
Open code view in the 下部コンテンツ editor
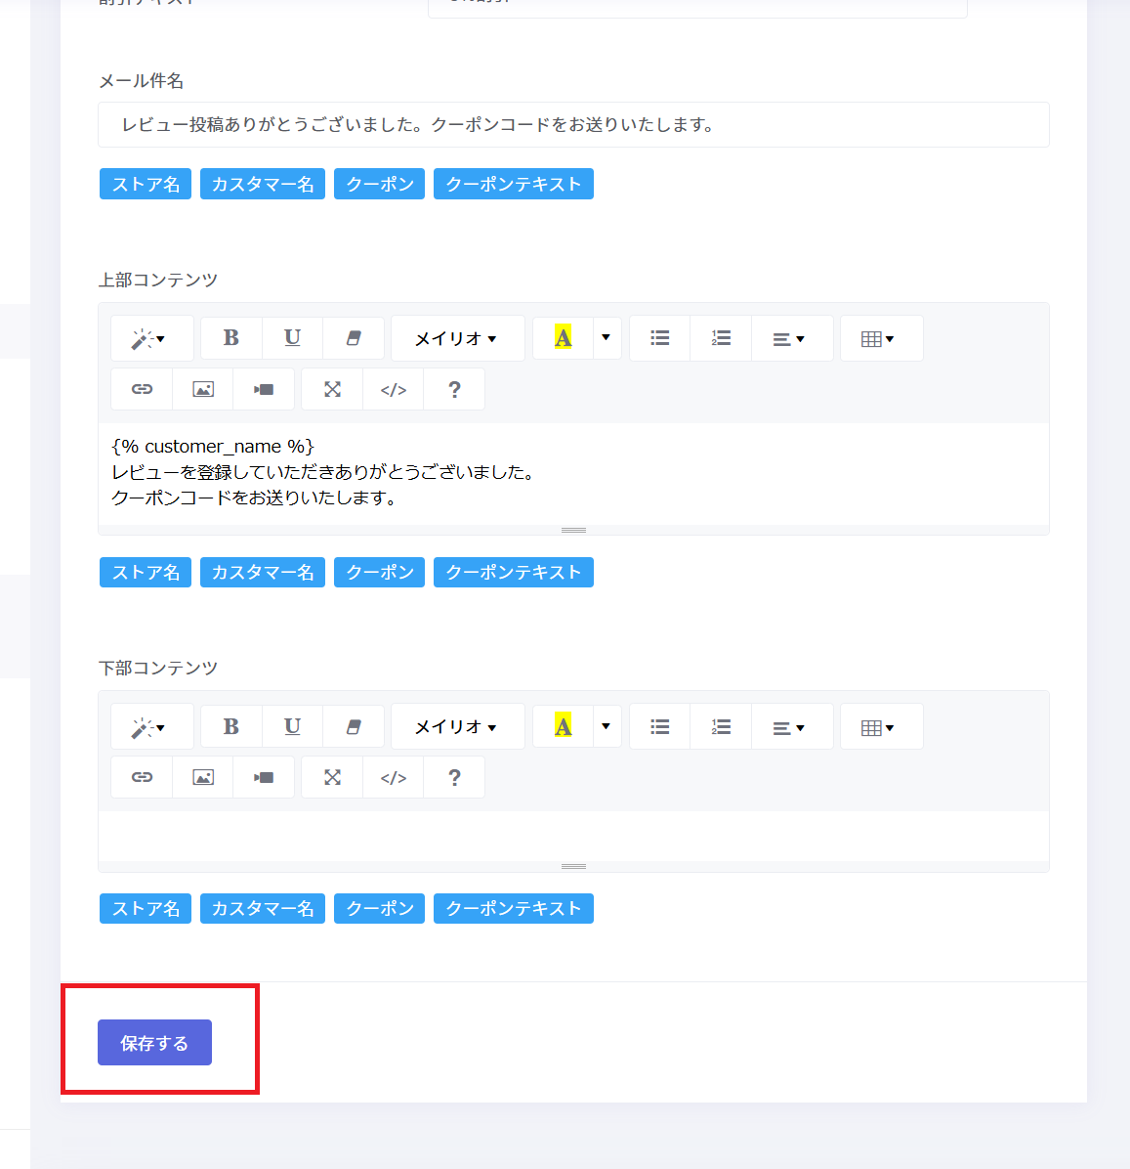tap(394, 777)
